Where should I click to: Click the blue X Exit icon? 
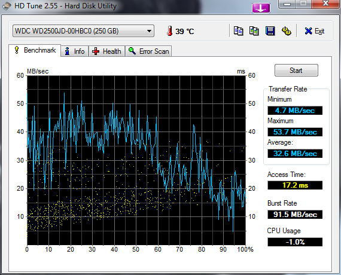308,31
